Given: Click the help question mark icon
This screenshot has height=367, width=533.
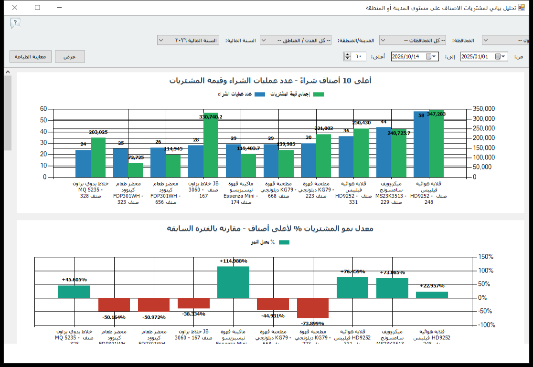Looking at the screenshot, I should coord(15,23).
